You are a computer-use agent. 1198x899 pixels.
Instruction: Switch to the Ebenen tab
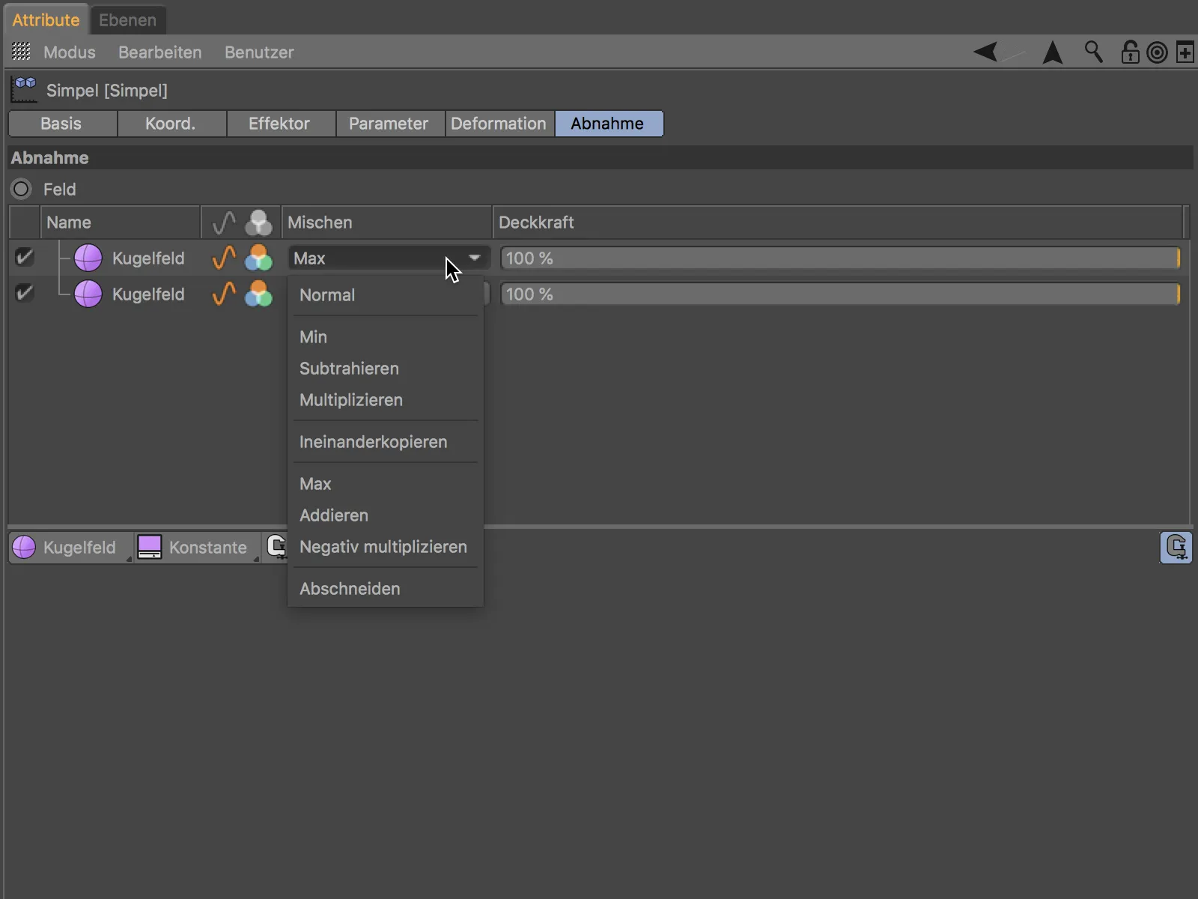pyautogui.click(x=127, y=20)
